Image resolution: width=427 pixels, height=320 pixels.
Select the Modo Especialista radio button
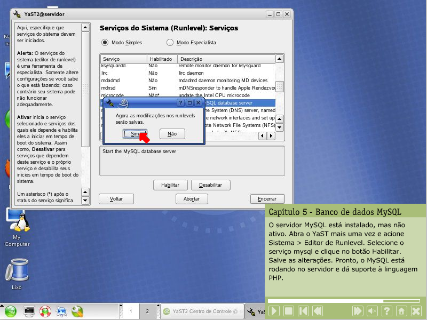point(170,42)
